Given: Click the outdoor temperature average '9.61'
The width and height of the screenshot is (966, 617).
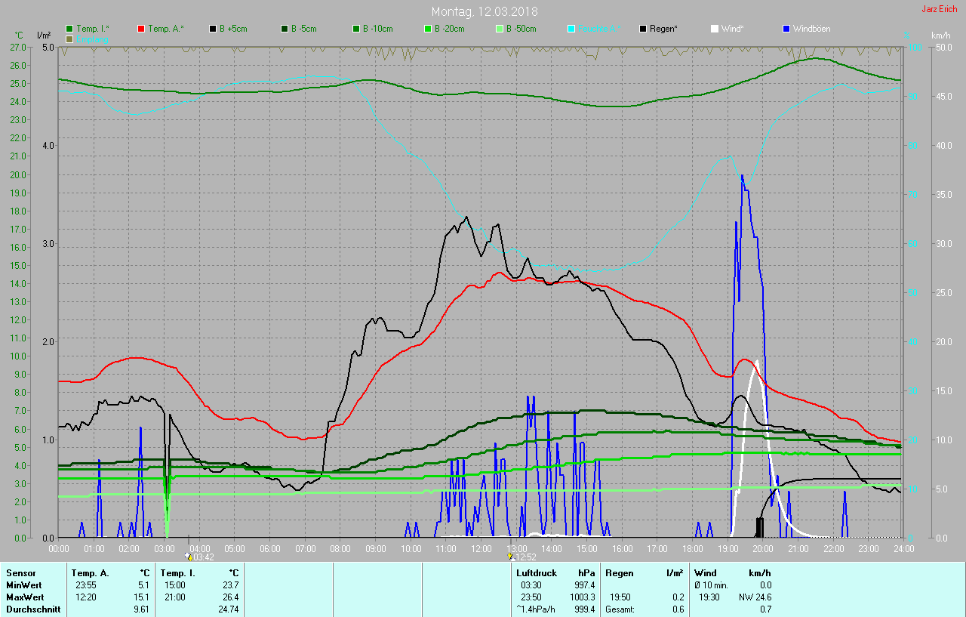Looking at the screenshot, I should pos(141,609).
